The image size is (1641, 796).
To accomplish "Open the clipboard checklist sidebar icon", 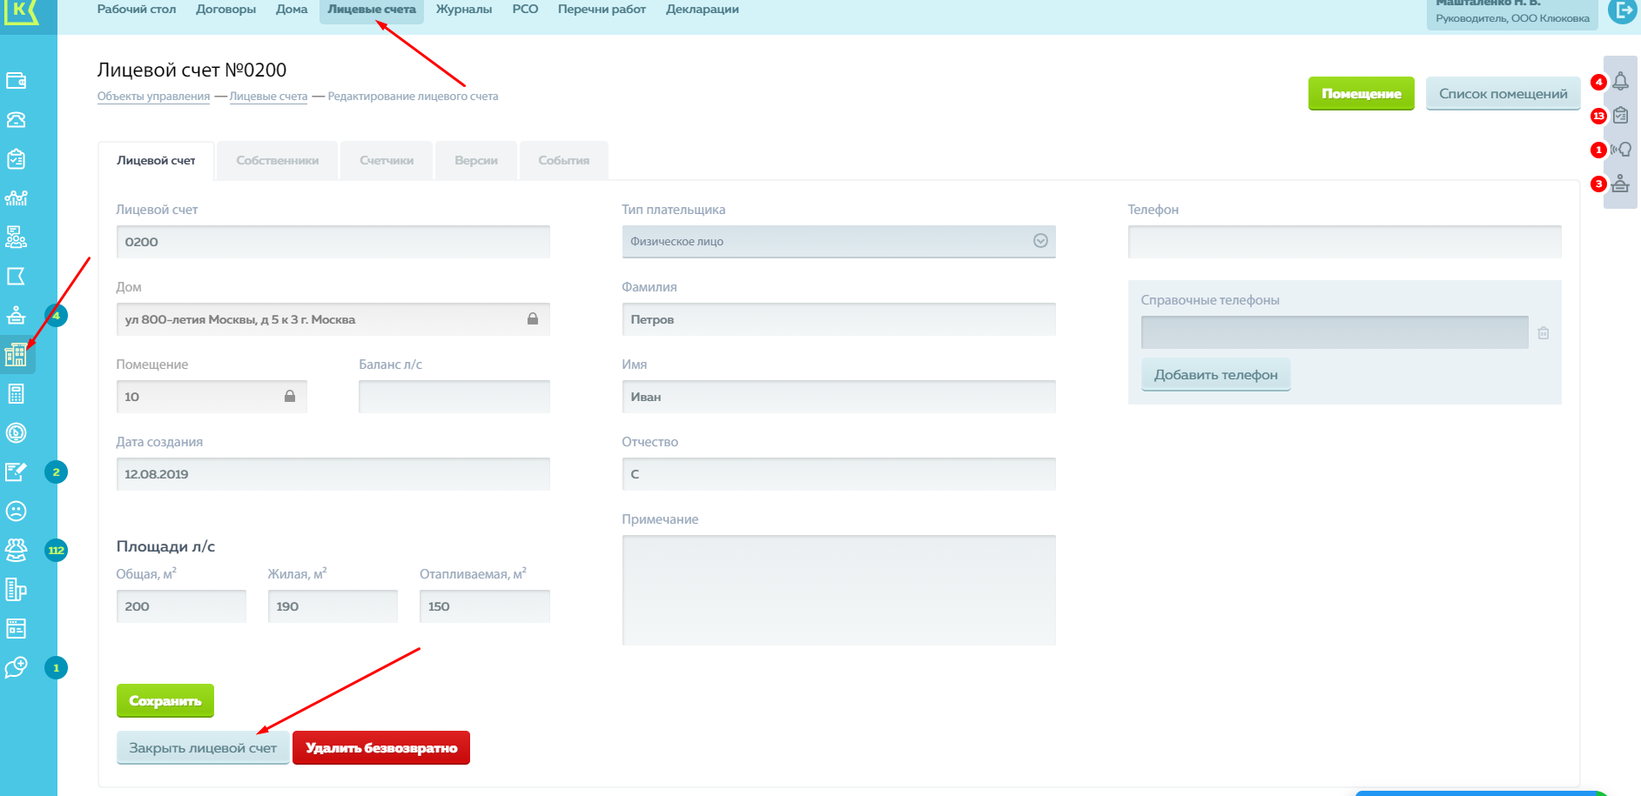I will tap(17, 159).
